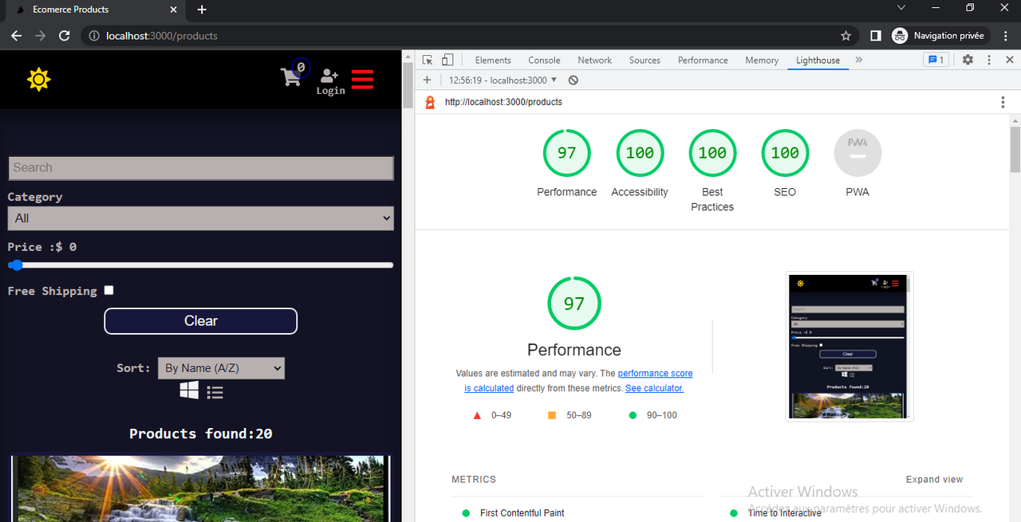Click the Navigation privée profile button
This screenshot has height=522, width=1021.
point(940,36)
